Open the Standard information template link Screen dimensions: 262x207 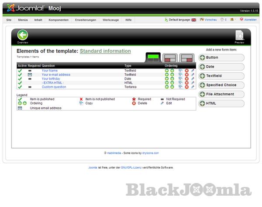tap(105, 51)
